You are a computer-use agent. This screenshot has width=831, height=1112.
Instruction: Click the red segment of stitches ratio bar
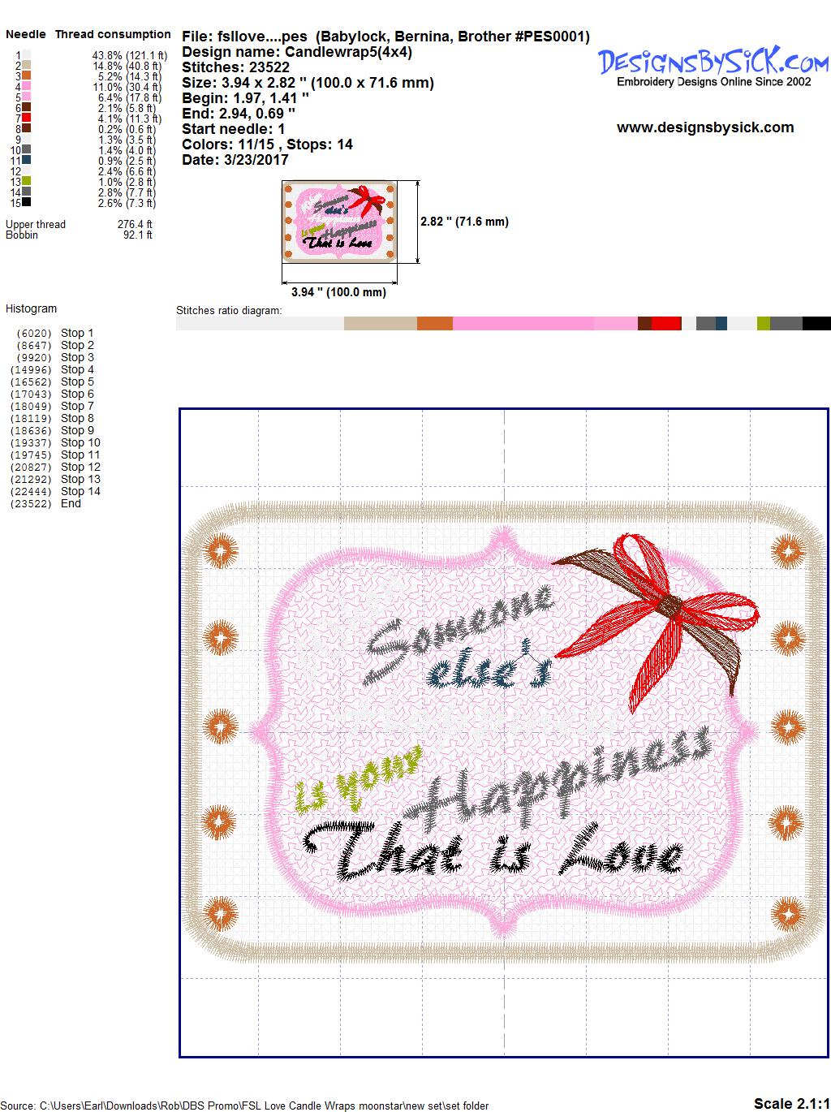point(665,324)
